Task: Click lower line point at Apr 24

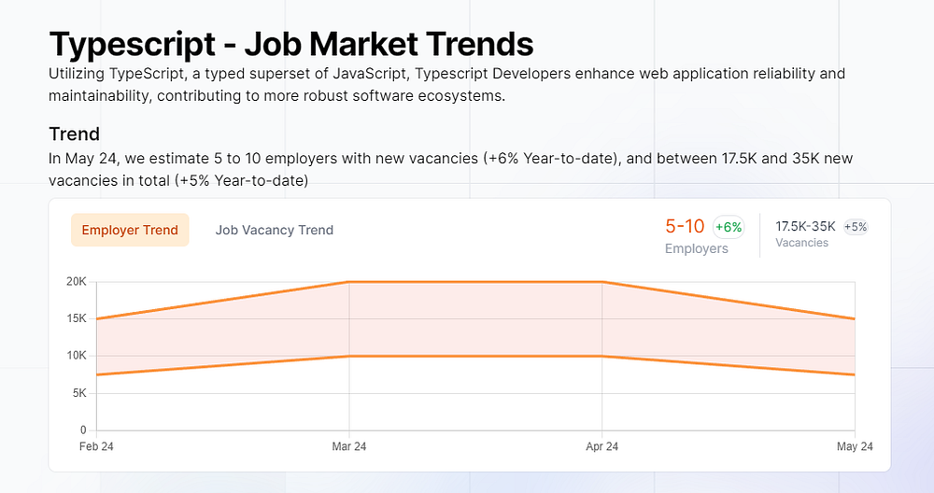Action: tap(602, 356)
